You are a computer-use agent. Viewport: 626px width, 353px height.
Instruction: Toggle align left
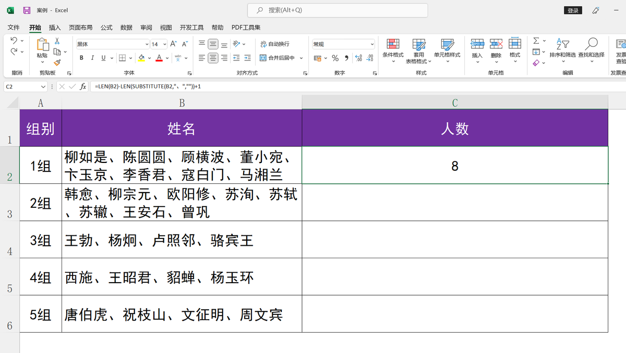point(202,58)
